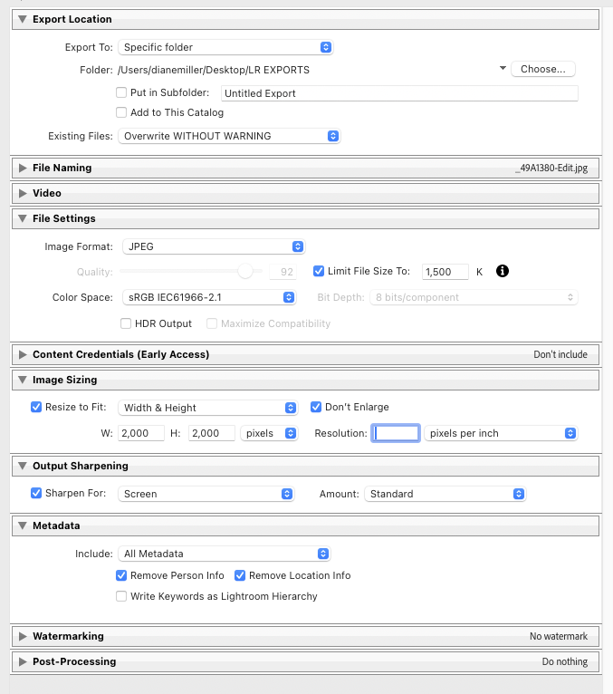Open recent folders arrow beside Choose
This screenshot has height=694, width=613.
point(503,68)
